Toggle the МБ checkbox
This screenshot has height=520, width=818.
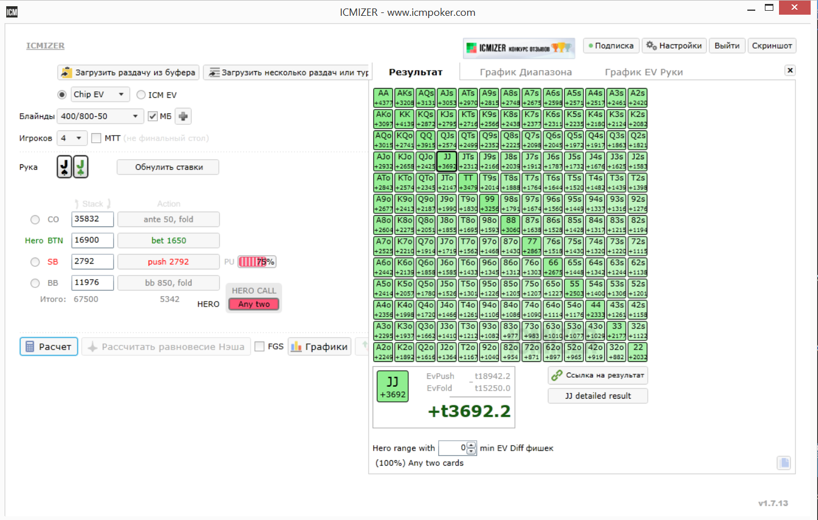click(x=153, y=116)
